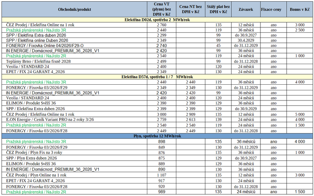Image resolution: width=314 pixels, height=196 pixels.
Task: Click the 'Závazek' column header
Action: point(246,9)
